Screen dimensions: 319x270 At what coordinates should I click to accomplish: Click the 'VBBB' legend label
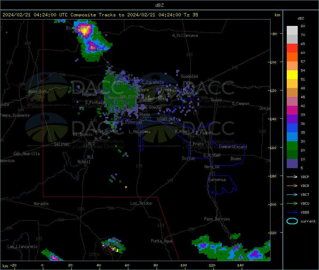tap(305, 213)
